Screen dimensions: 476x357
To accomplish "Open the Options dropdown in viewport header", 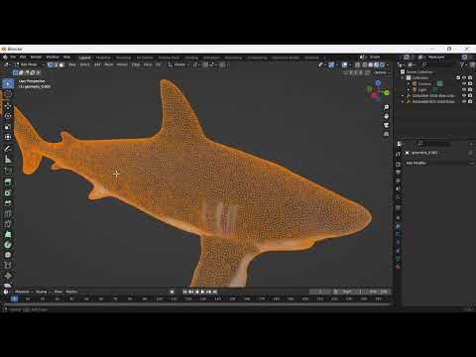I will (x=381, y=72).
